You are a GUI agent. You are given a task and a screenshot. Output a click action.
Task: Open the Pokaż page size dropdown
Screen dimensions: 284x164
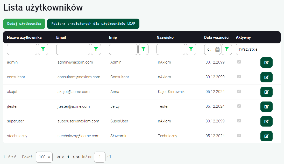tap(44, 157)
